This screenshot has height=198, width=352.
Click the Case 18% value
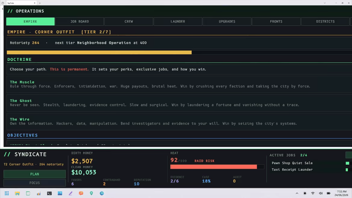pyautogui.click(x=206, y=181)
